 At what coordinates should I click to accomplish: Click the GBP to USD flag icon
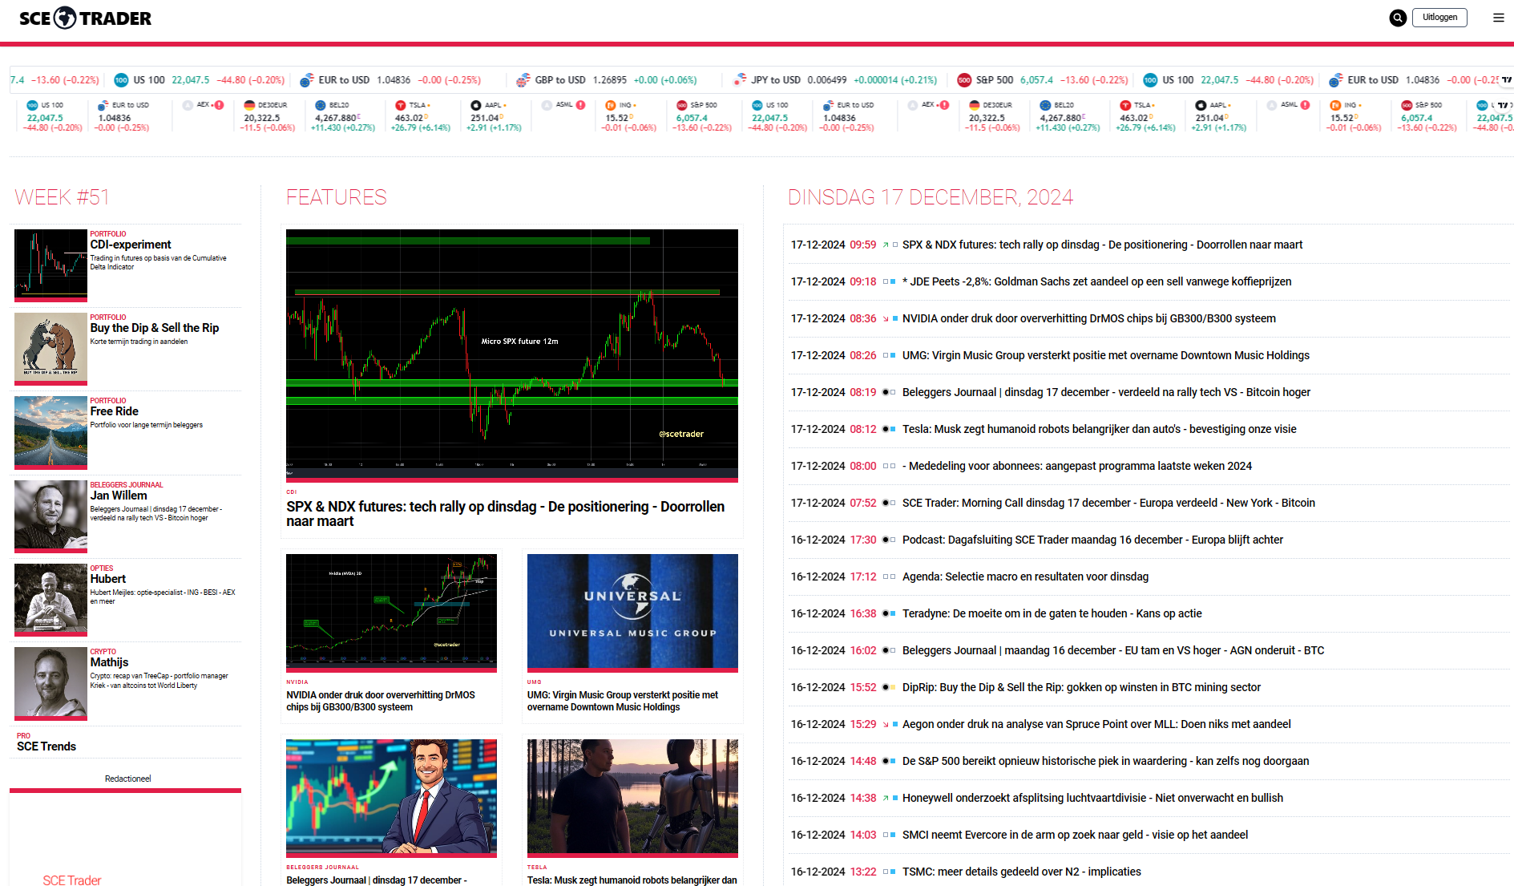click(523, 80)
